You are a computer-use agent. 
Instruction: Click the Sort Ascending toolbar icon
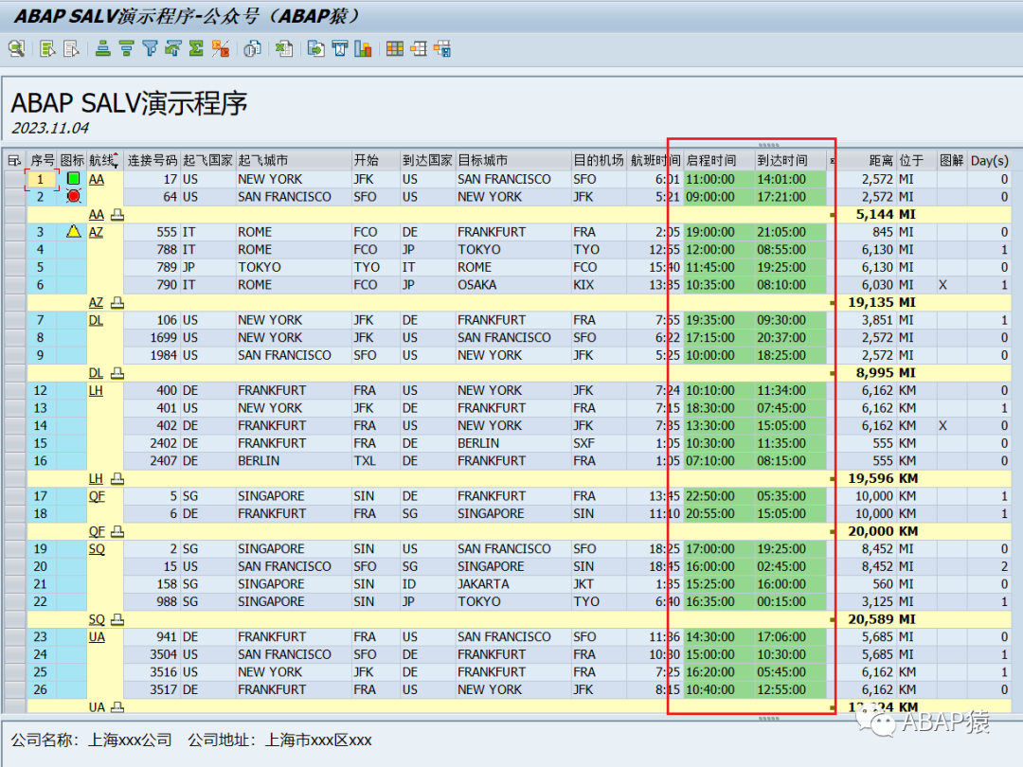click(103, 48)
